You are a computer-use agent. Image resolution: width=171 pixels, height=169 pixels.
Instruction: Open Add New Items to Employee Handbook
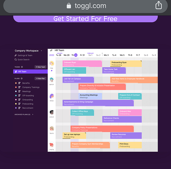[134, 80]
